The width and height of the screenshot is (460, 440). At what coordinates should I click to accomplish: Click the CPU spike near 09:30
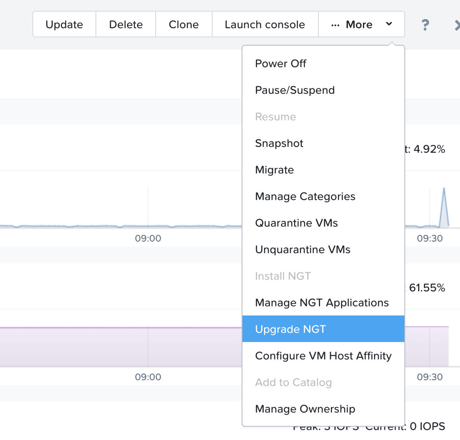point(444,207)
